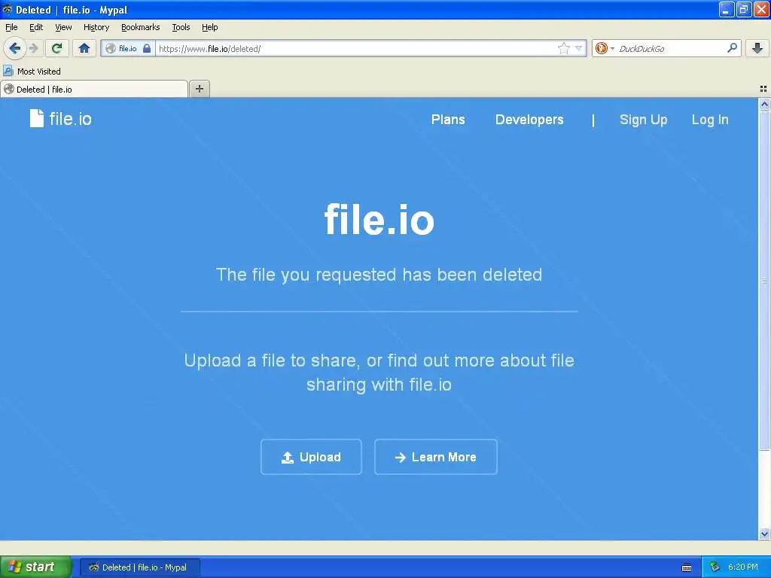Open the home page via house icon
771x578 pixels.
pyautogui.click(x=84, y=48)
